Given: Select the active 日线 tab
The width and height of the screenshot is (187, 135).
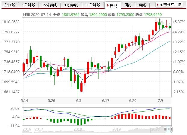Looking at the screenshot, I should point(113,5).
